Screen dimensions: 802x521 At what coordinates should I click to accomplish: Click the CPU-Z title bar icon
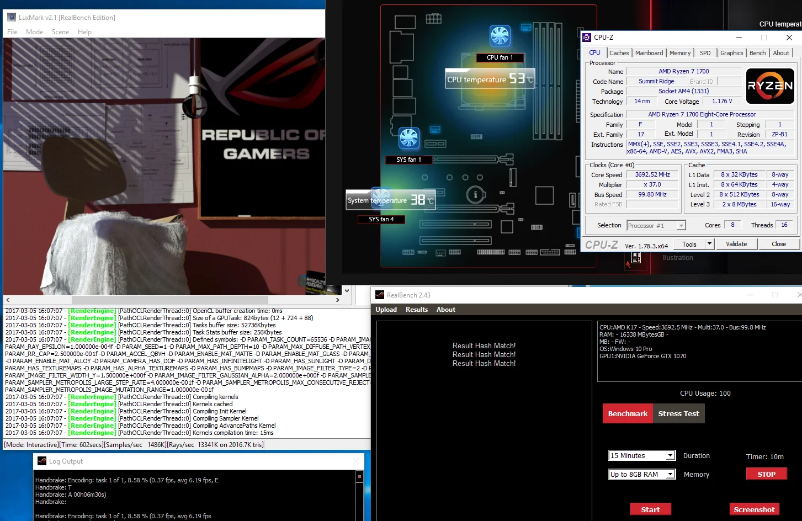tap(587, 38)
